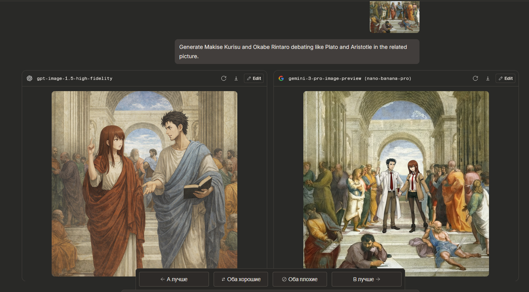Image resolution: width=529 pixels, height=292 pixels.
Task: Regenerate the gpt-image-1.5-high-fidelity response
Action: (x=224, y=78)
